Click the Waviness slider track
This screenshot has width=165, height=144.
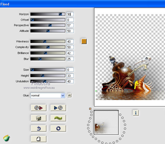48,41
